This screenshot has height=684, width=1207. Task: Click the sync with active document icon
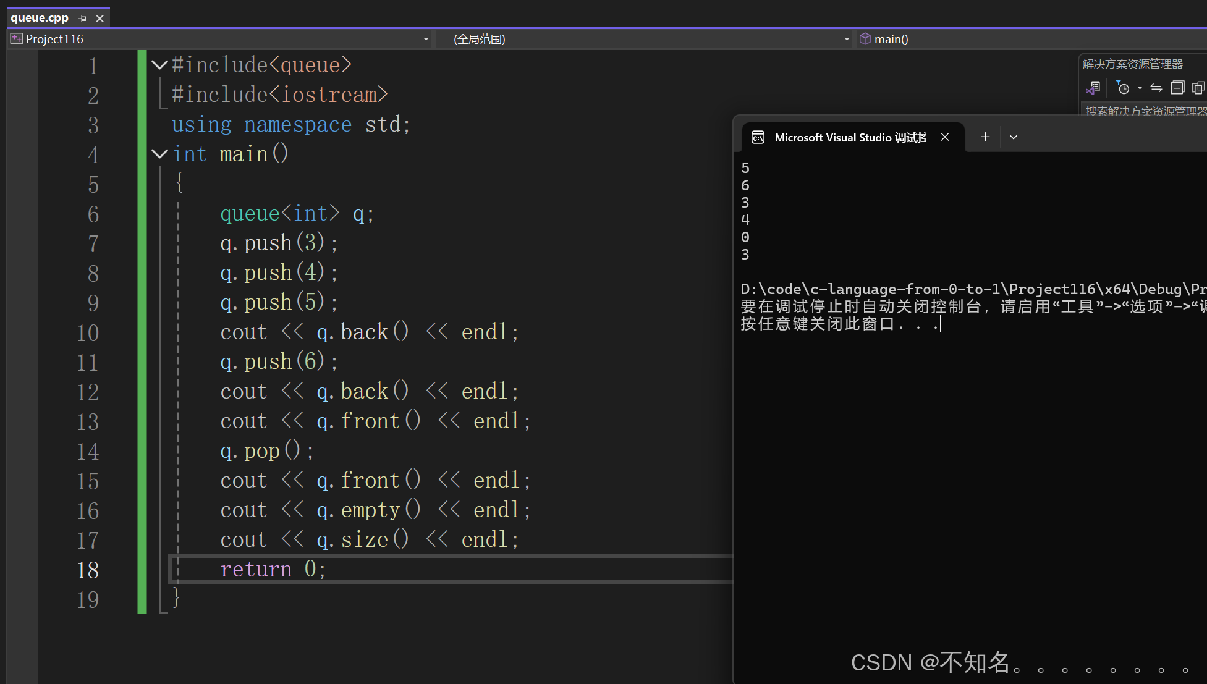(x=1156, y=88)
